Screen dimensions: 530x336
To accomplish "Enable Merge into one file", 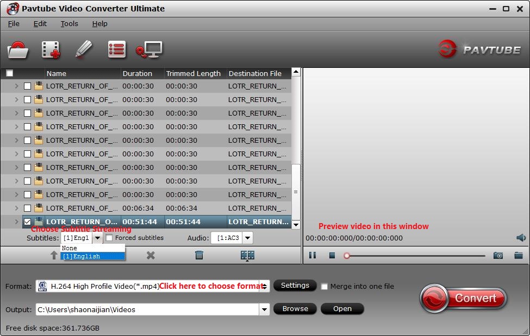I will [x=324, y=287].
